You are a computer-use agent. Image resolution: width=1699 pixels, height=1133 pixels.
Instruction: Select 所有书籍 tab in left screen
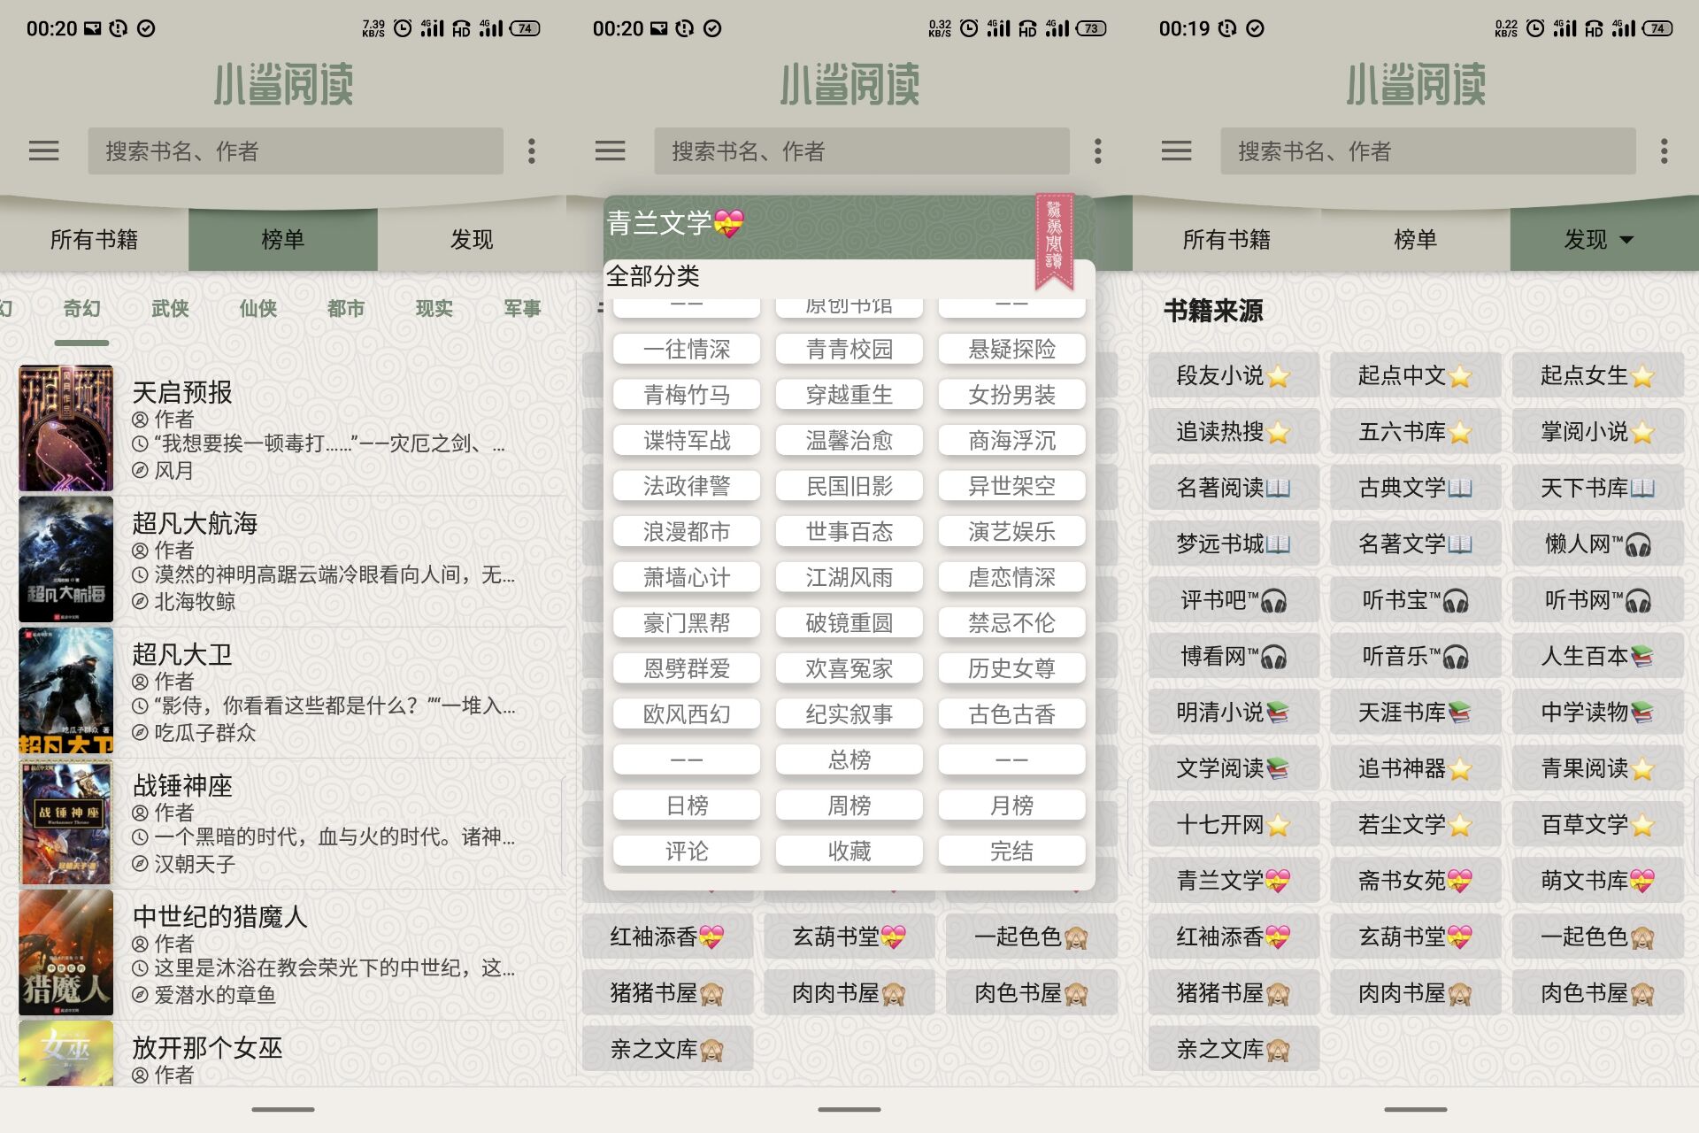94,240
